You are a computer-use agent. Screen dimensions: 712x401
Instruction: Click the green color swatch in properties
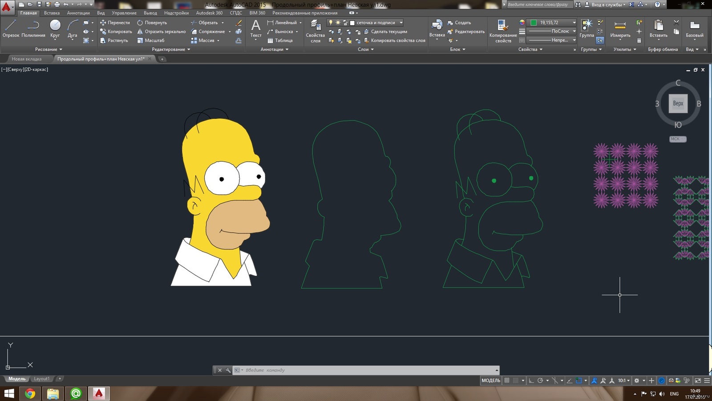[534, 23]
